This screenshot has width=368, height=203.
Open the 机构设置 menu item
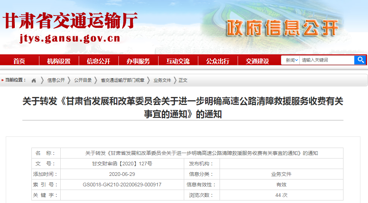[x=59, y=61]
